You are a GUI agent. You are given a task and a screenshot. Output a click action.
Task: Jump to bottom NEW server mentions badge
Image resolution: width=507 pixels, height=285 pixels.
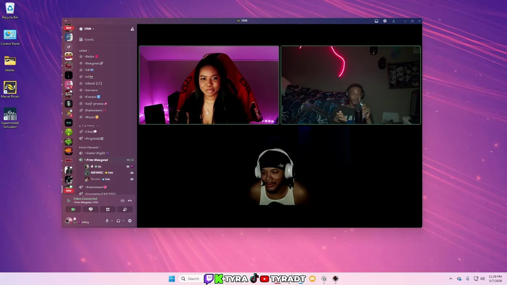(69, 191)
